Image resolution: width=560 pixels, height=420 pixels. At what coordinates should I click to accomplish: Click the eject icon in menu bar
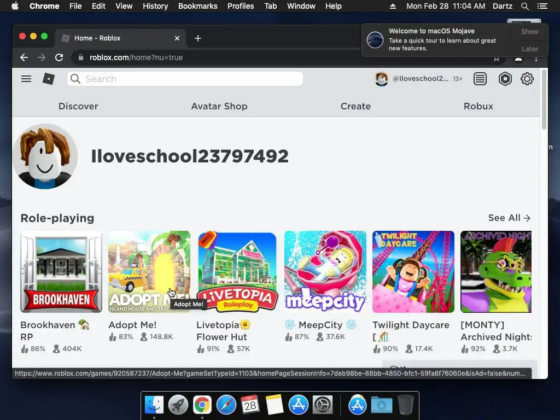393,6
